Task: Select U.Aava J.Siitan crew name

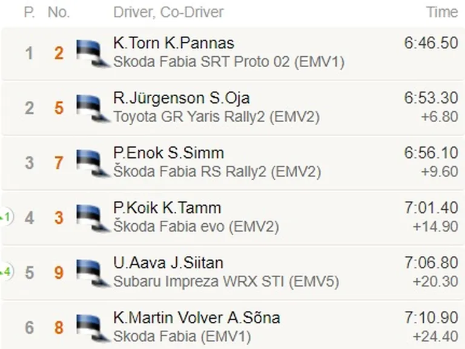Action: point(168,263)
